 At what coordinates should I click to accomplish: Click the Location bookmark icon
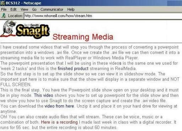tap(4, 16)
